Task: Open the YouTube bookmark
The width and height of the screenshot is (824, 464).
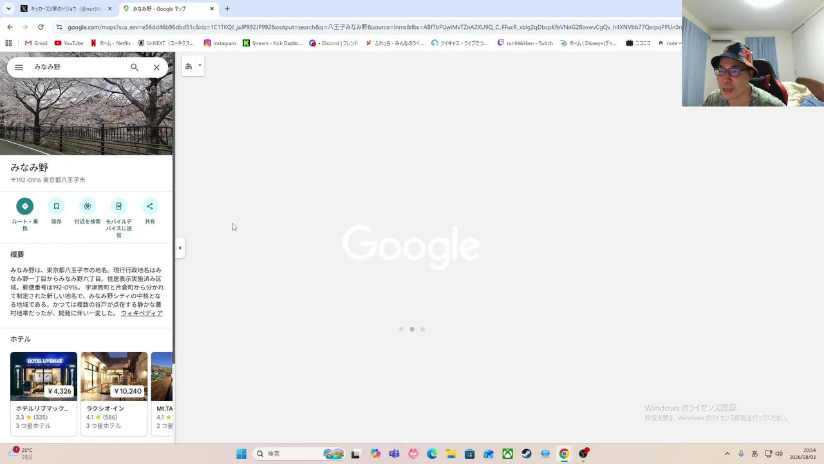Action: click(x=69, y=43)
